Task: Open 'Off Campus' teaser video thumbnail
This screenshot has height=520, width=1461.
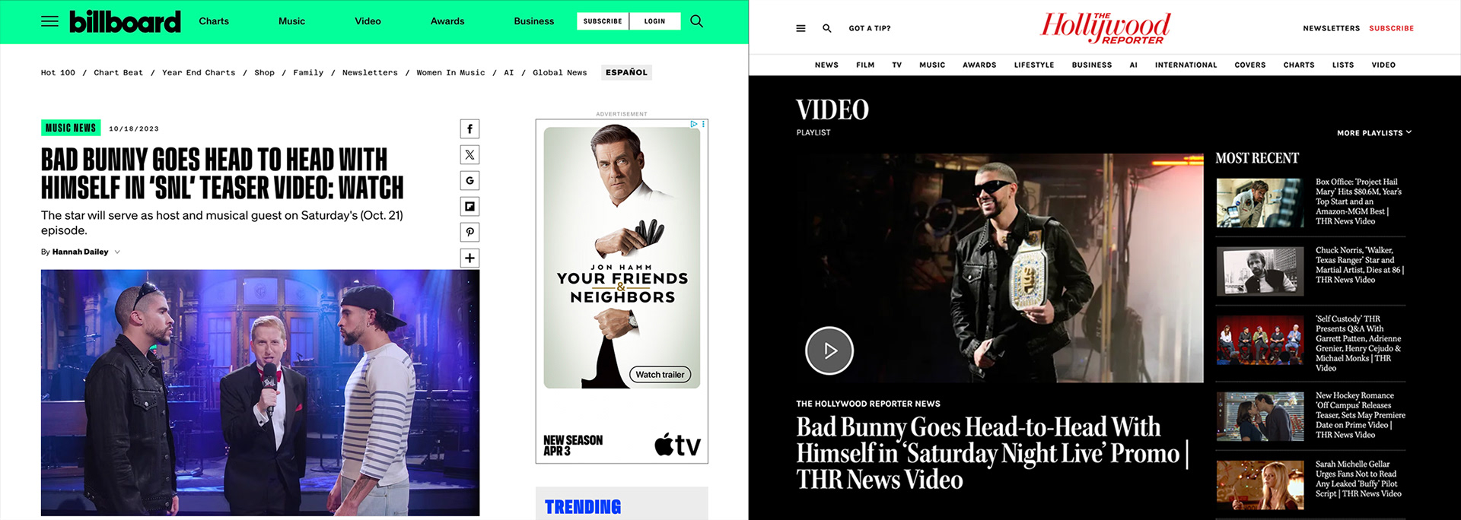Action: pyautogui.click(x=1260, y=417)
